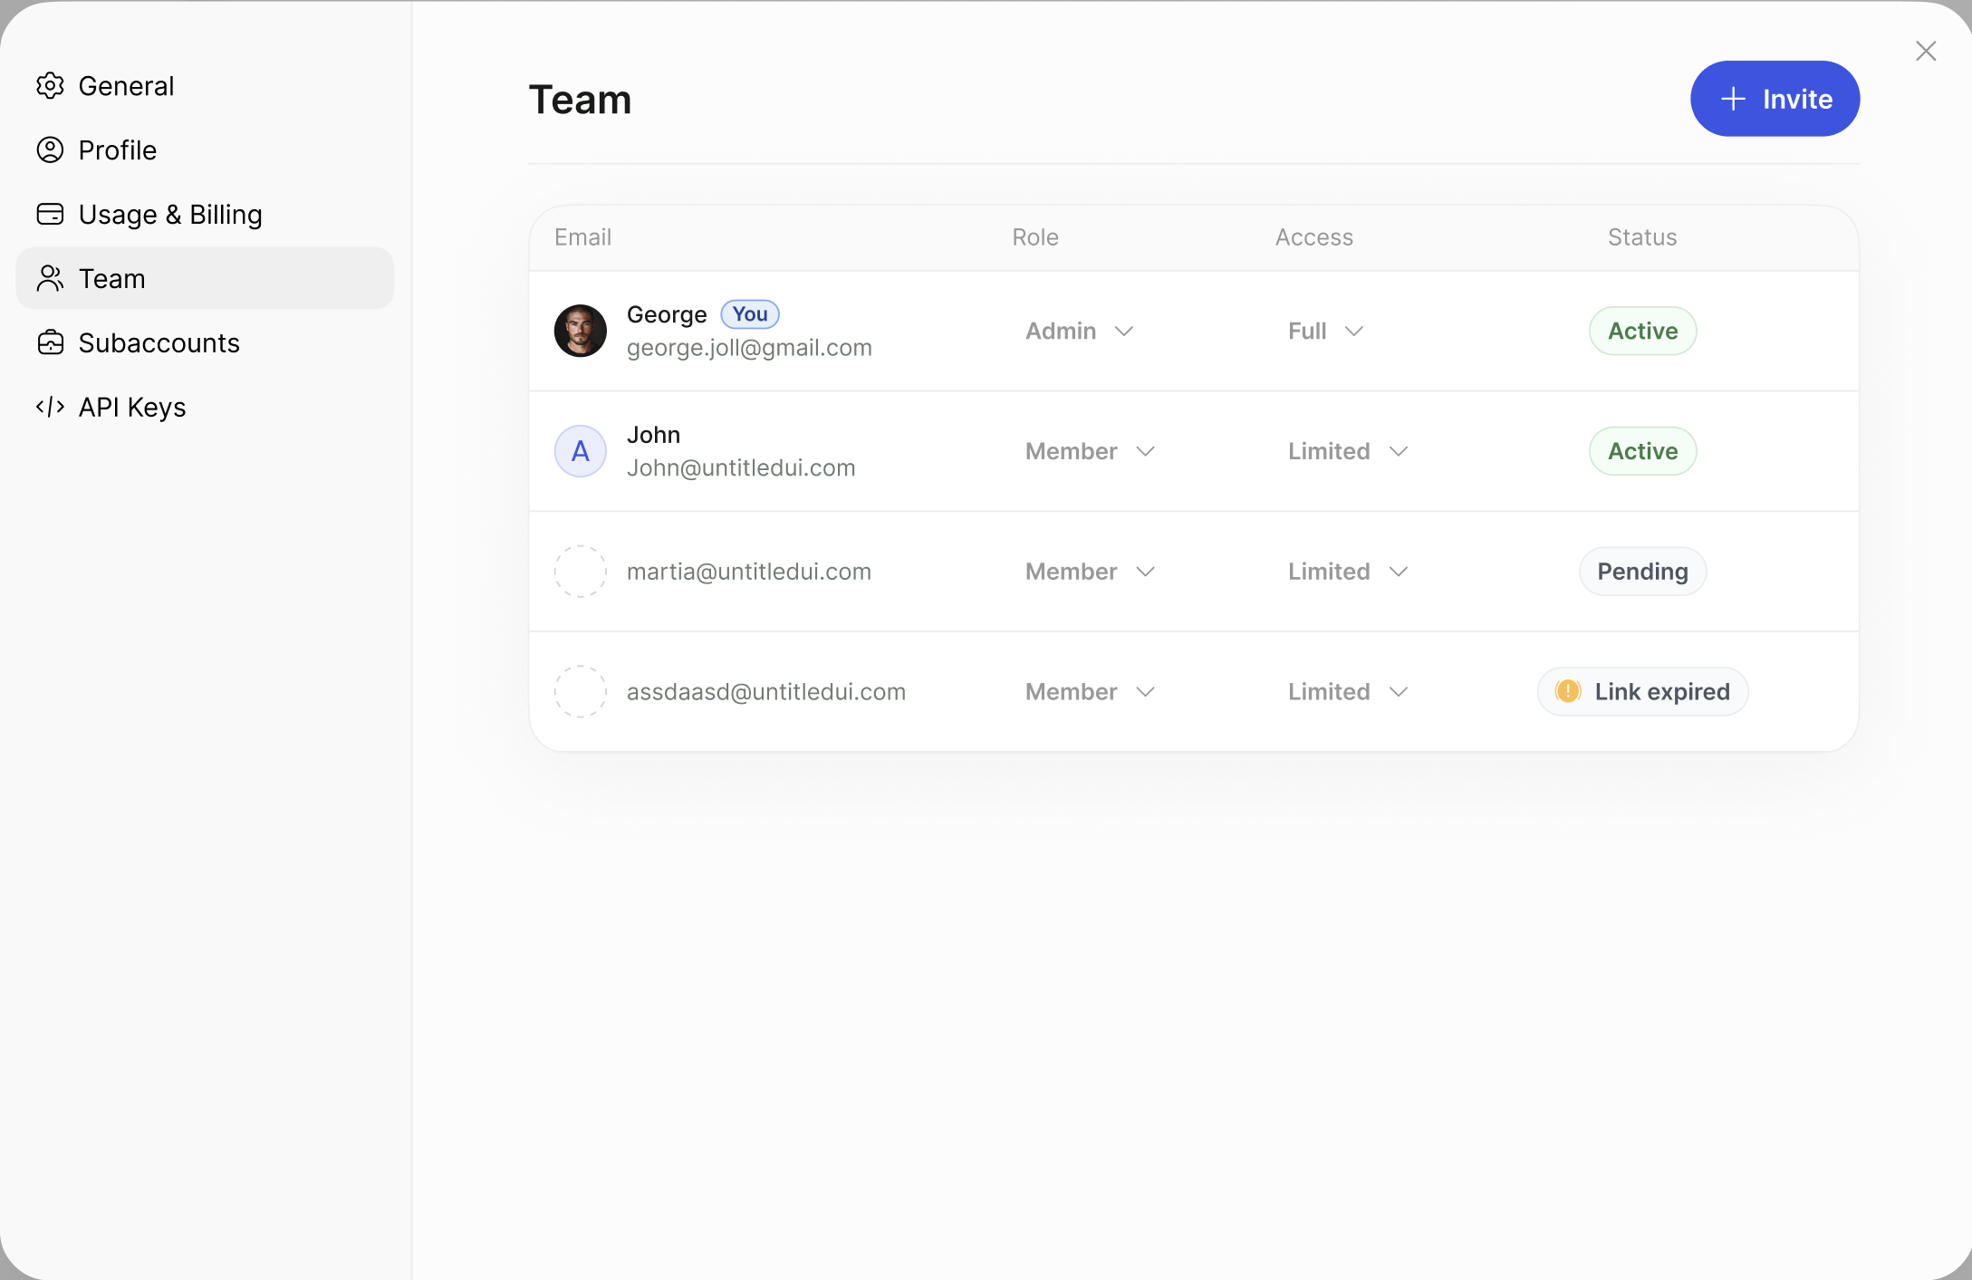
Task: Click the Team page heading
Action: point(580,100)
